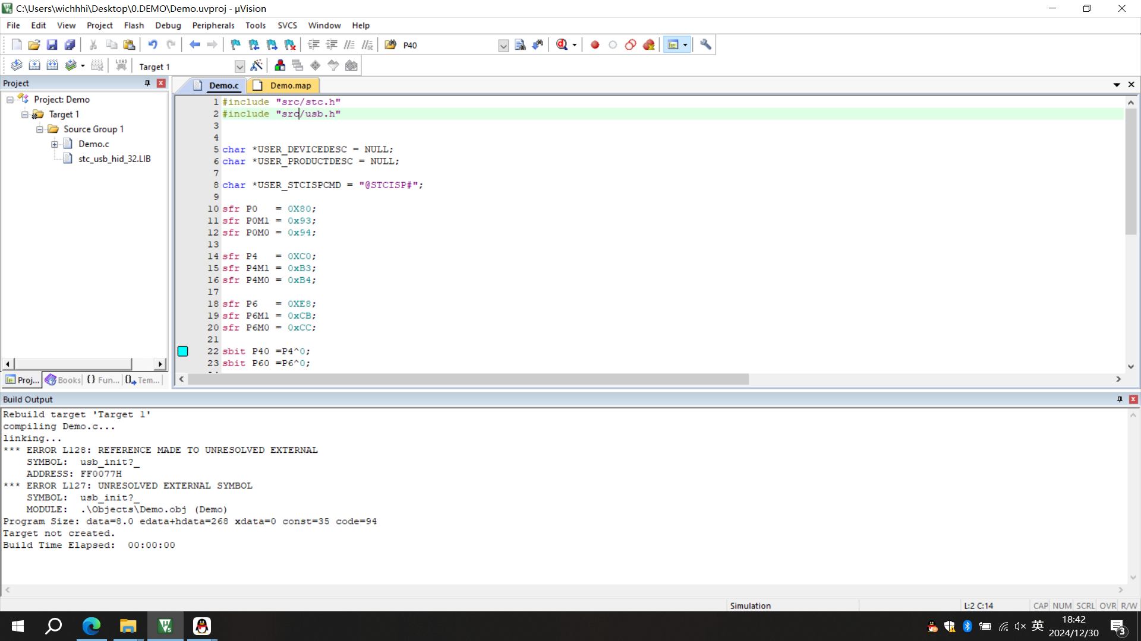The height and width of the screenshot is (641, 1141).
Task: Collapse the Source Group 1 folder
Action: click(40, 129)
